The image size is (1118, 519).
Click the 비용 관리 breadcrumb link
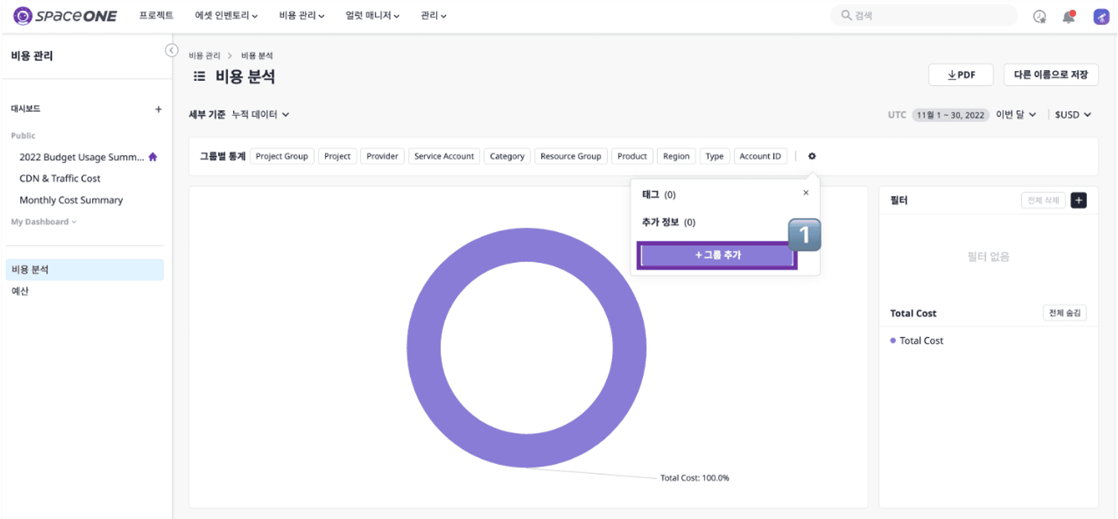coord(205,56)
